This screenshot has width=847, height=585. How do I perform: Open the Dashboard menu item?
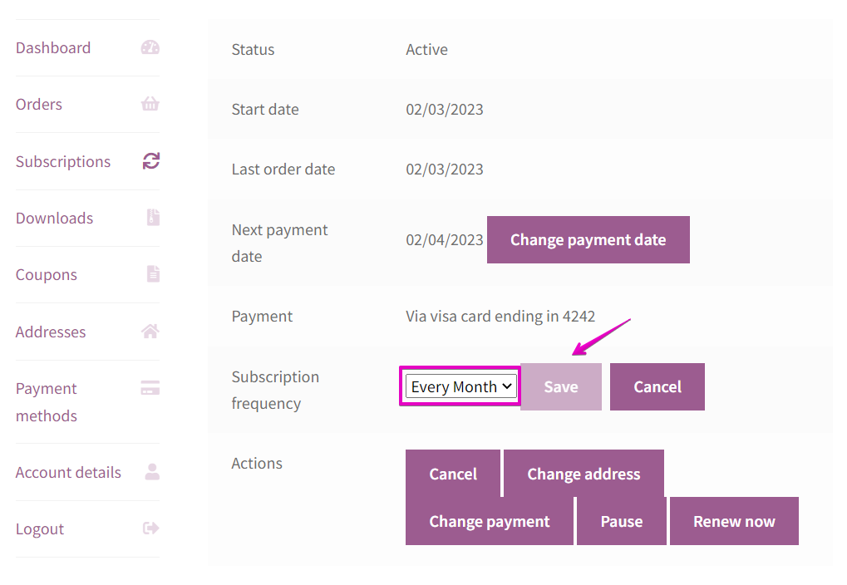(x=53, y=47)
